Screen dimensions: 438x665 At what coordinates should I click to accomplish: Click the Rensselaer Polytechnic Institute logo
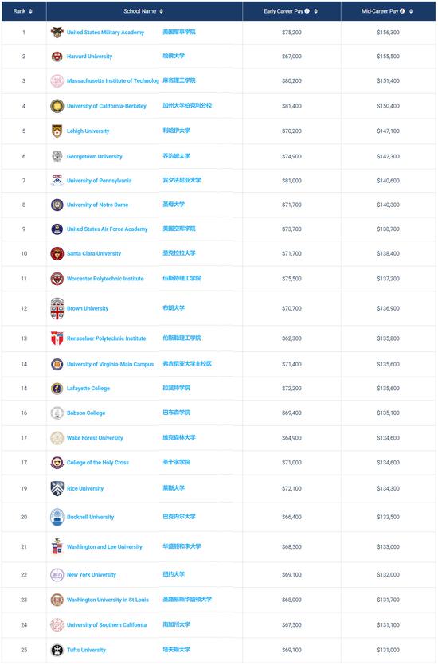point(57,338)
